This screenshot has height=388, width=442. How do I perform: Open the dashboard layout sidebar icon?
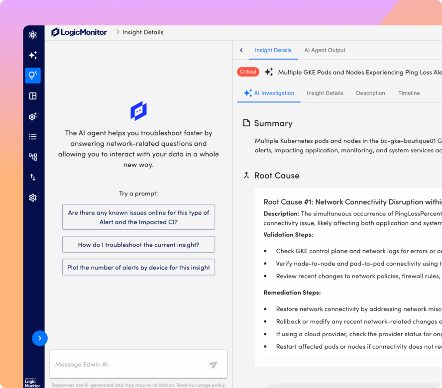tap(33, 96)
